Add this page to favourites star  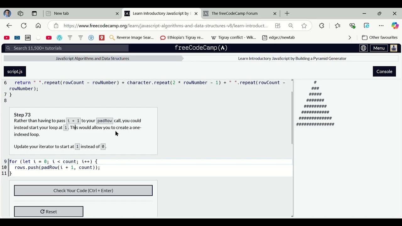(304, 26)
